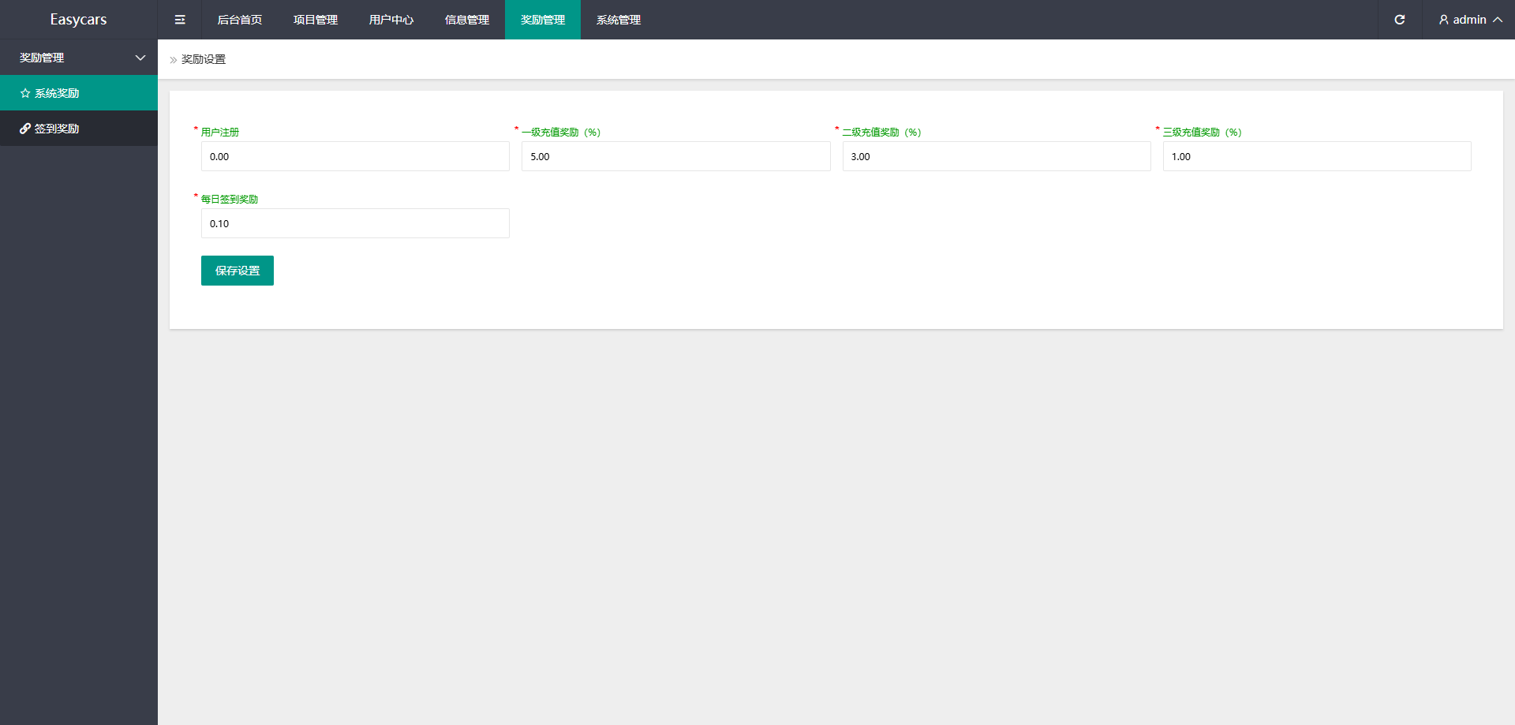This screenshot has width=1515, height=725.
Task: Click the refresh icon in top bar
Action: (x=1399, y=20)
